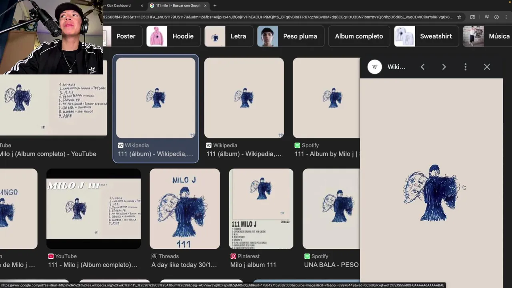The width and height of the screenshot is (512, 288).
Task: Filter images by Música chip
Action: pyautogui.click(x=487, y=36)
